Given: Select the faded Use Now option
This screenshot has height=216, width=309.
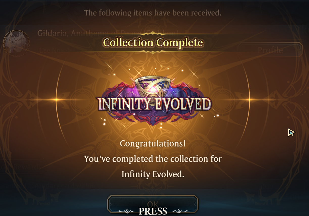Looking at the screenshot, I should pyautogui.click(x=52, y=50).
